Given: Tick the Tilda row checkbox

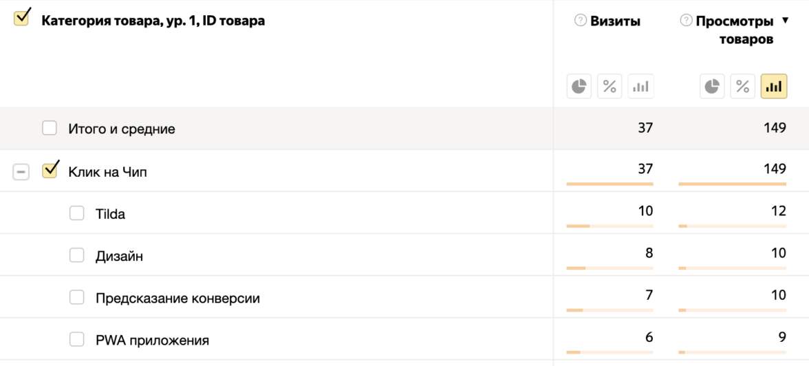Looking at the screenshot, I should [76, 213].
